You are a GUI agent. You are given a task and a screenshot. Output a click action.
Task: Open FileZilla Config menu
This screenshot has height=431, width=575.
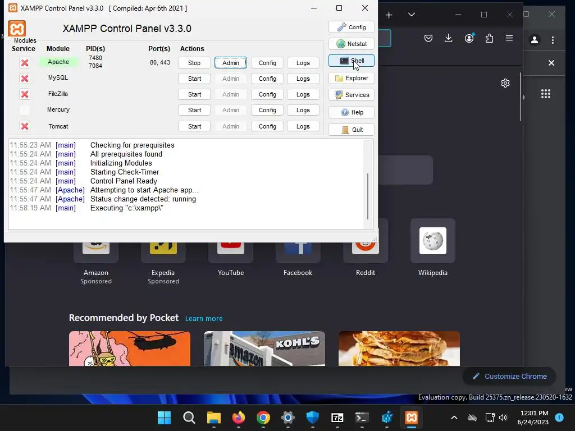[267, 94]
